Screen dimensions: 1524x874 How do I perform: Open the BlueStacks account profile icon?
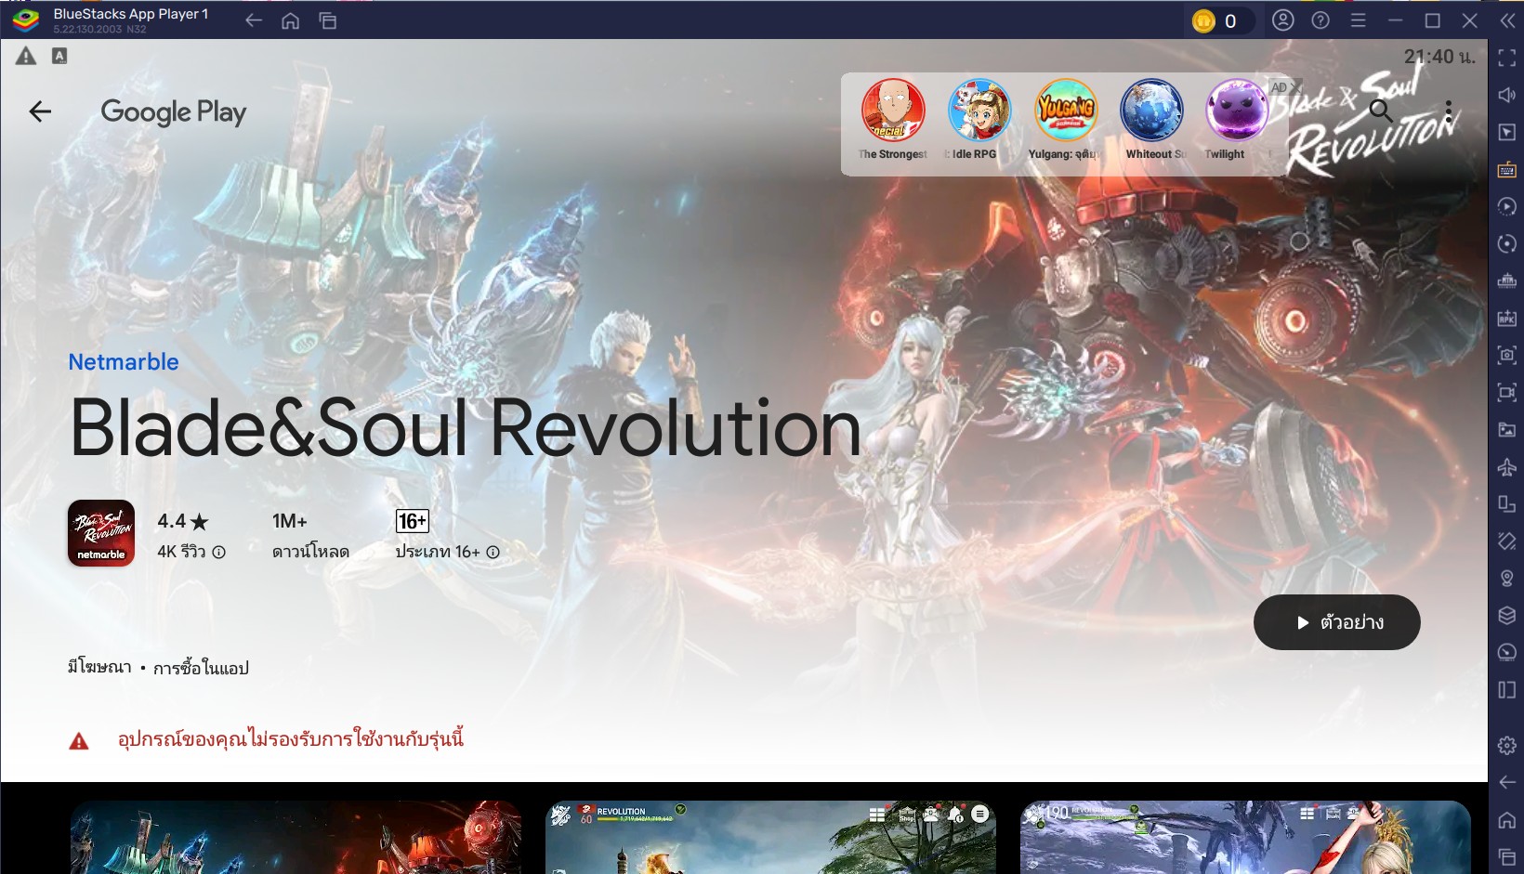[1283, 20]
